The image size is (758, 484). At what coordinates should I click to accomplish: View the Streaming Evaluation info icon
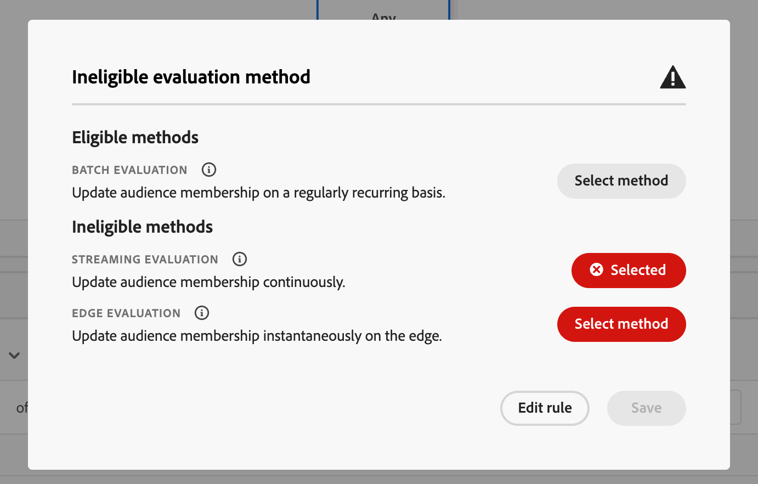(239, 259)
